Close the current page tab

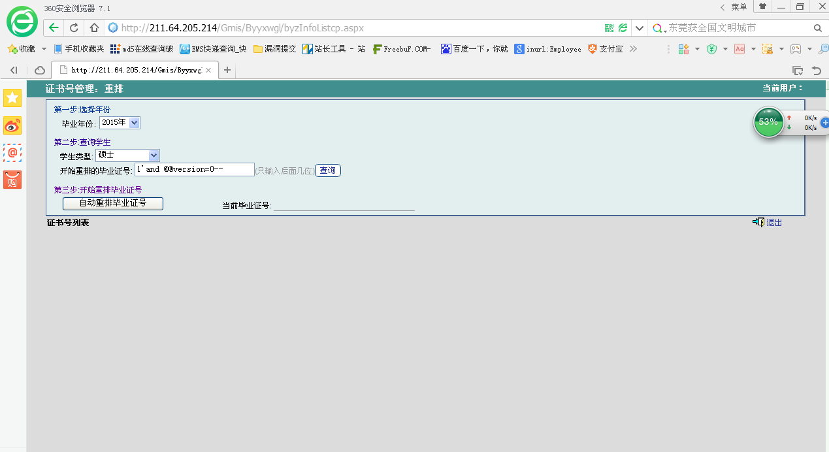pyautogui.click(x=209, y=70)
